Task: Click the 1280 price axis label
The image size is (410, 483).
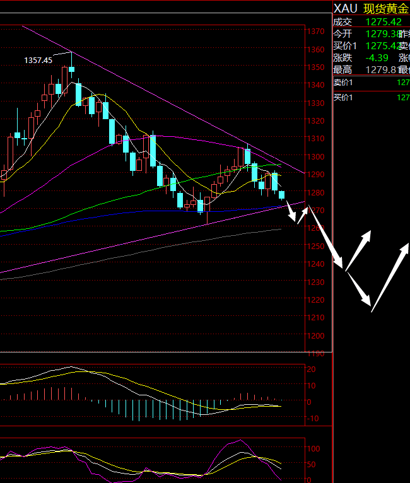Action: 316,192
